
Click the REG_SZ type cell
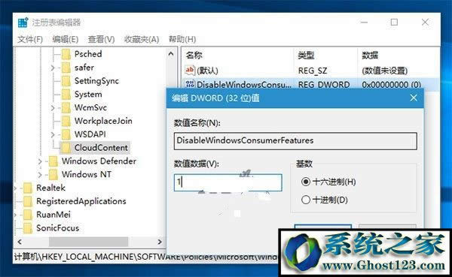pyautogui.click(x=313, y=71)
